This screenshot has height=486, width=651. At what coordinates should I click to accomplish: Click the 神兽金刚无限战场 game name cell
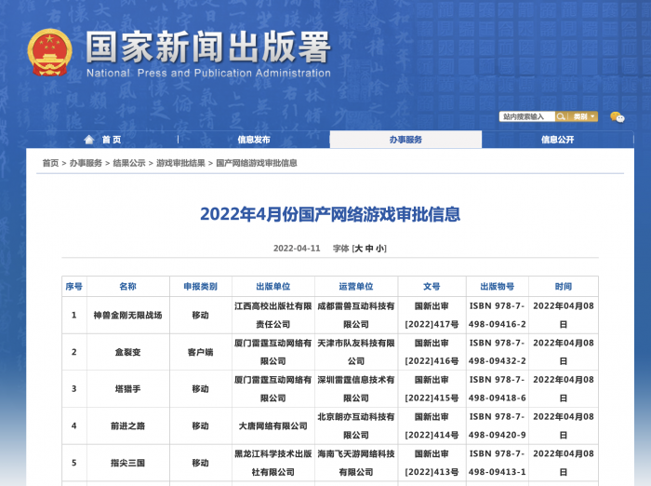(x=127, y=316)
